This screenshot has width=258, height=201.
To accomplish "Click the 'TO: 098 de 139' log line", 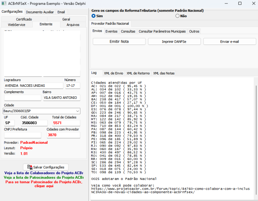I will pyautogui.click(x=118, y=172).
